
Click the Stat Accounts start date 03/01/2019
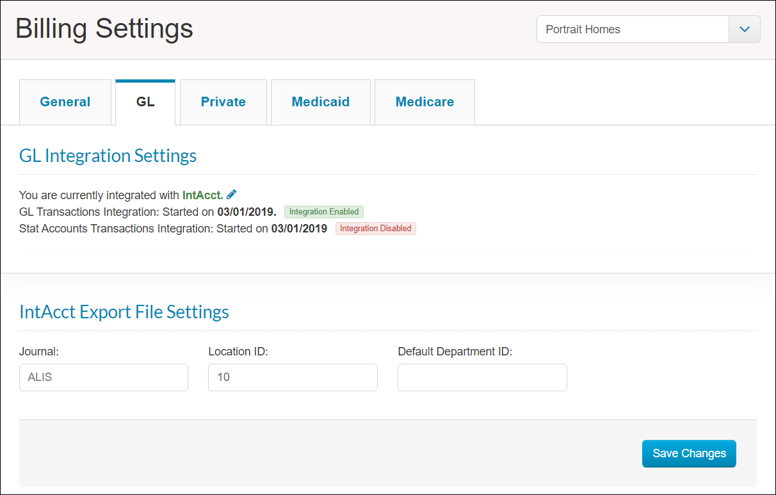[x=299, y=228]
